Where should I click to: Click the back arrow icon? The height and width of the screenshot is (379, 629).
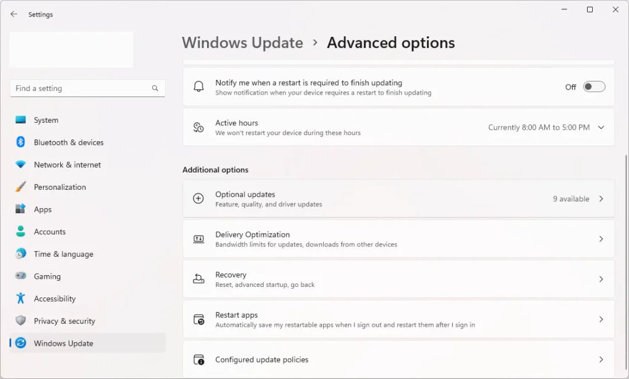[x=14, y=14]
